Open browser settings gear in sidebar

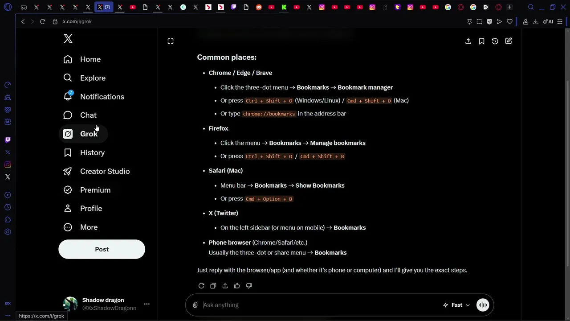(x=8, y=232)
